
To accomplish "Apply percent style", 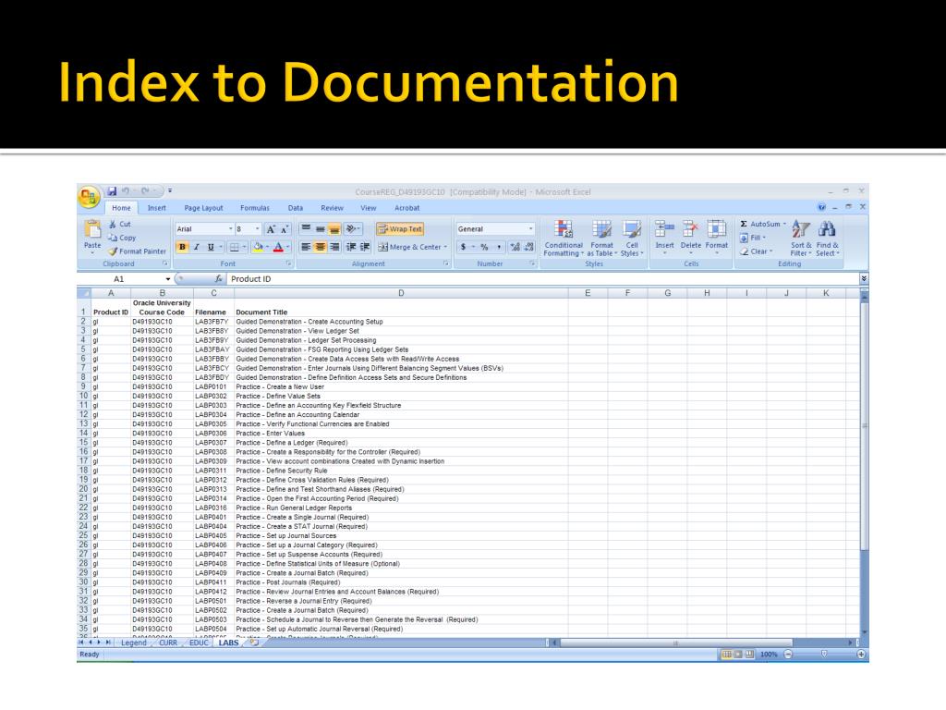I will pyautogui.click(x=484, y=247).
